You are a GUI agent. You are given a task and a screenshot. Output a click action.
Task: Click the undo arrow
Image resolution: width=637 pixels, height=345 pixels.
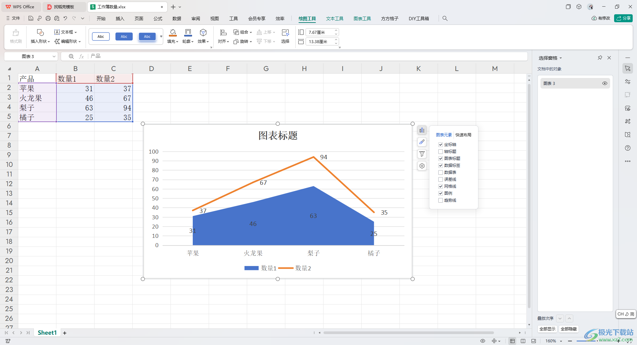(x=65, y=19)
